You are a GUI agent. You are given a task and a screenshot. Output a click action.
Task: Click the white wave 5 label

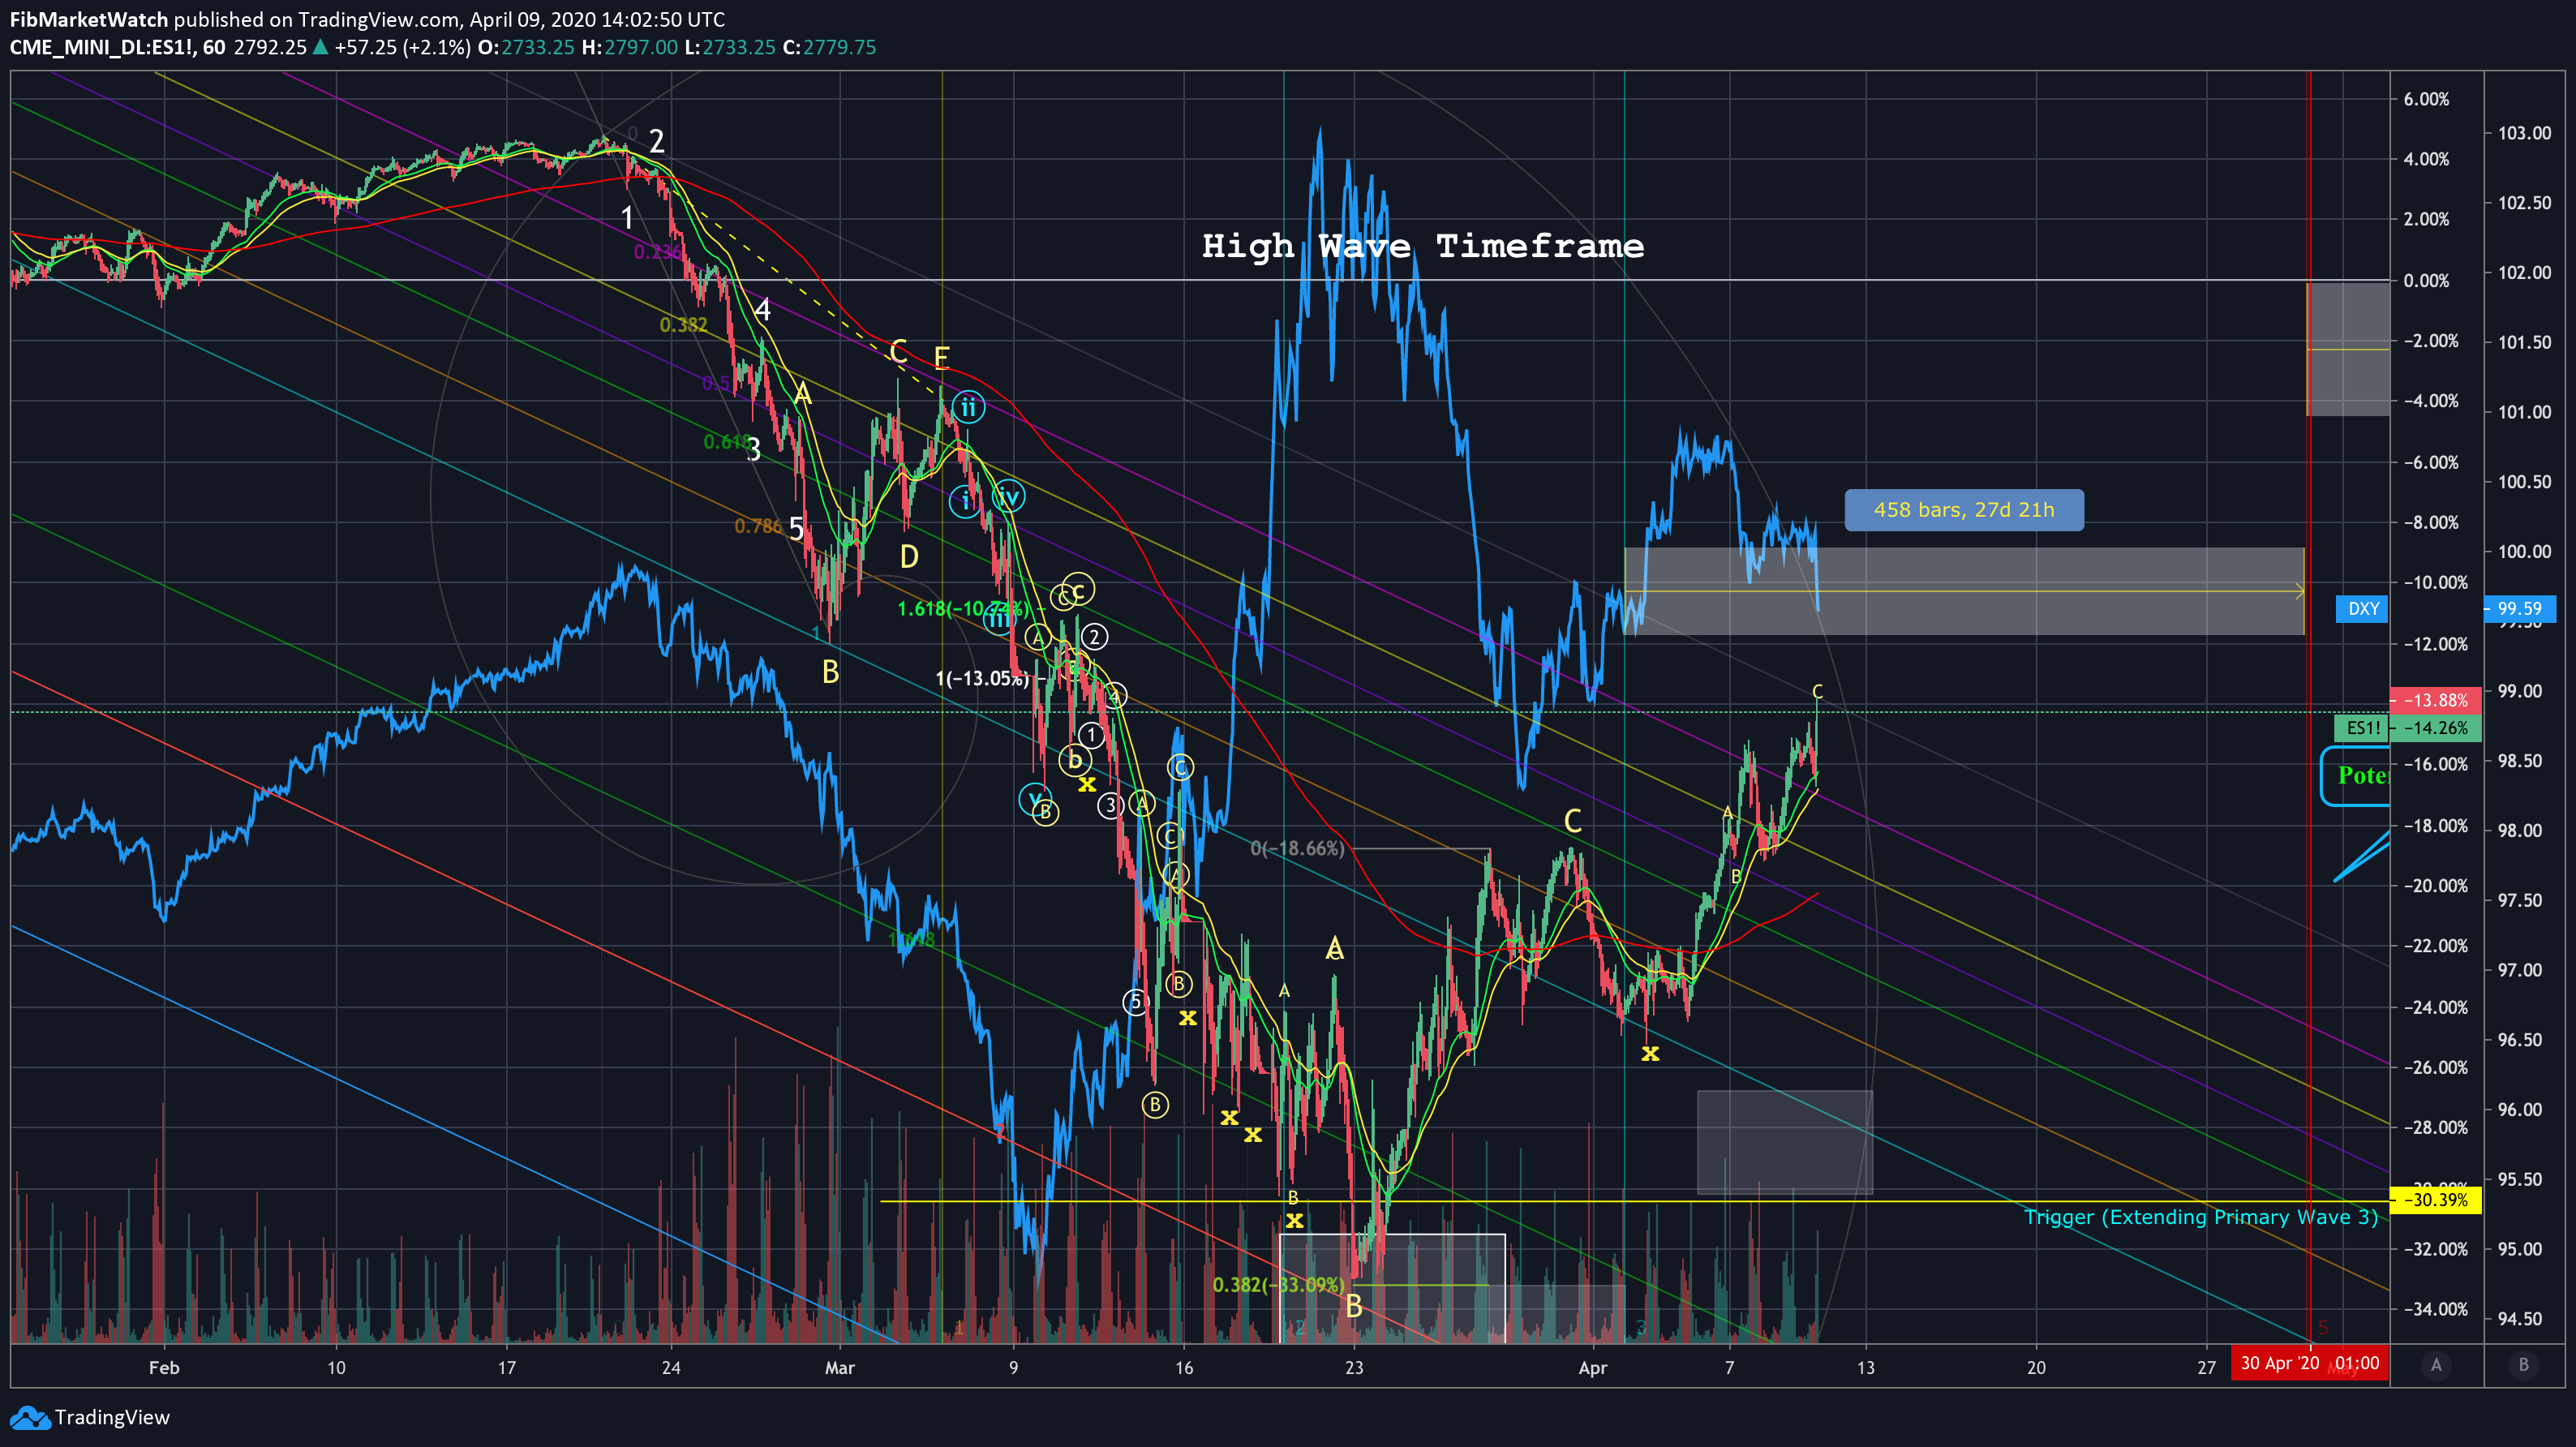tap(797, 529)
